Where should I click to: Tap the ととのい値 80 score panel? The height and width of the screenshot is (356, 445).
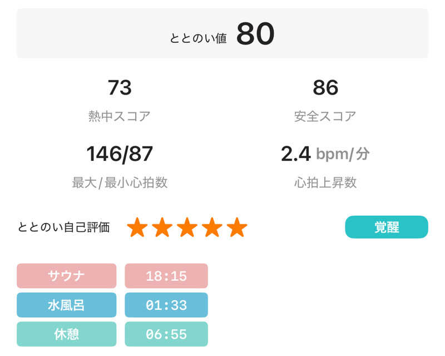click(x=222, y=34)
